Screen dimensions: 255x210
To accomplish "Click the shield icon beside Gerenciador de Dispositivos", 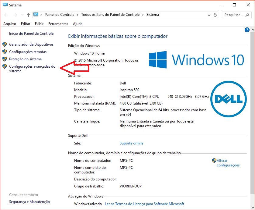I will coord(4,44).
